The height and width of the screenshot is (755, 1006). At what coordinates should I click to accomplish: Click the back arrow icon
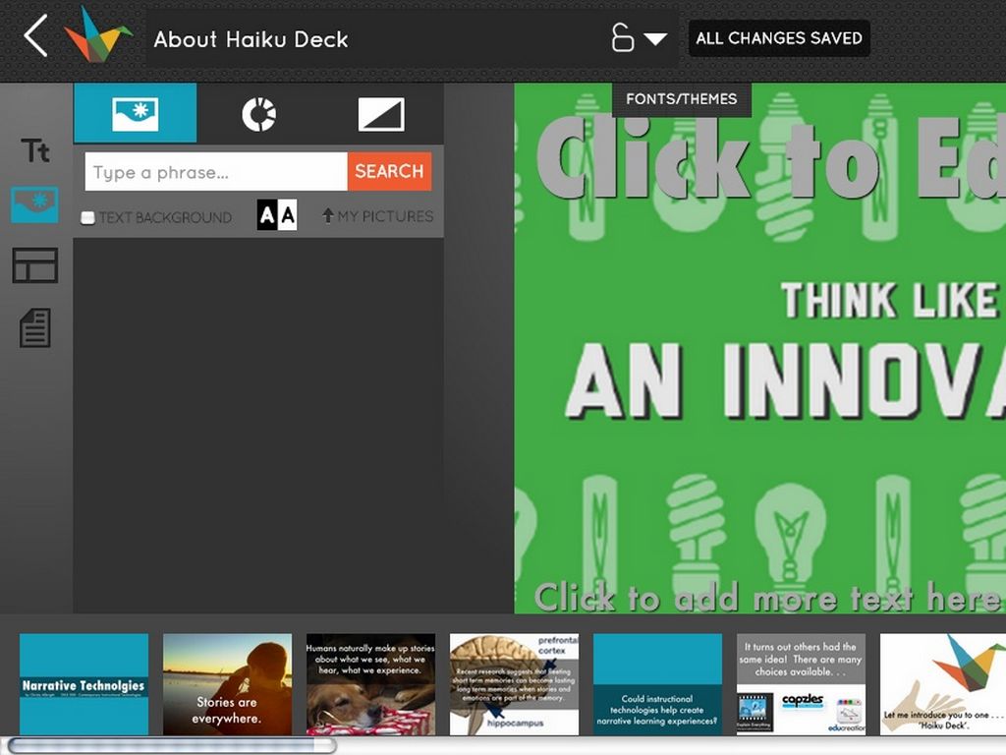[36, 36]
